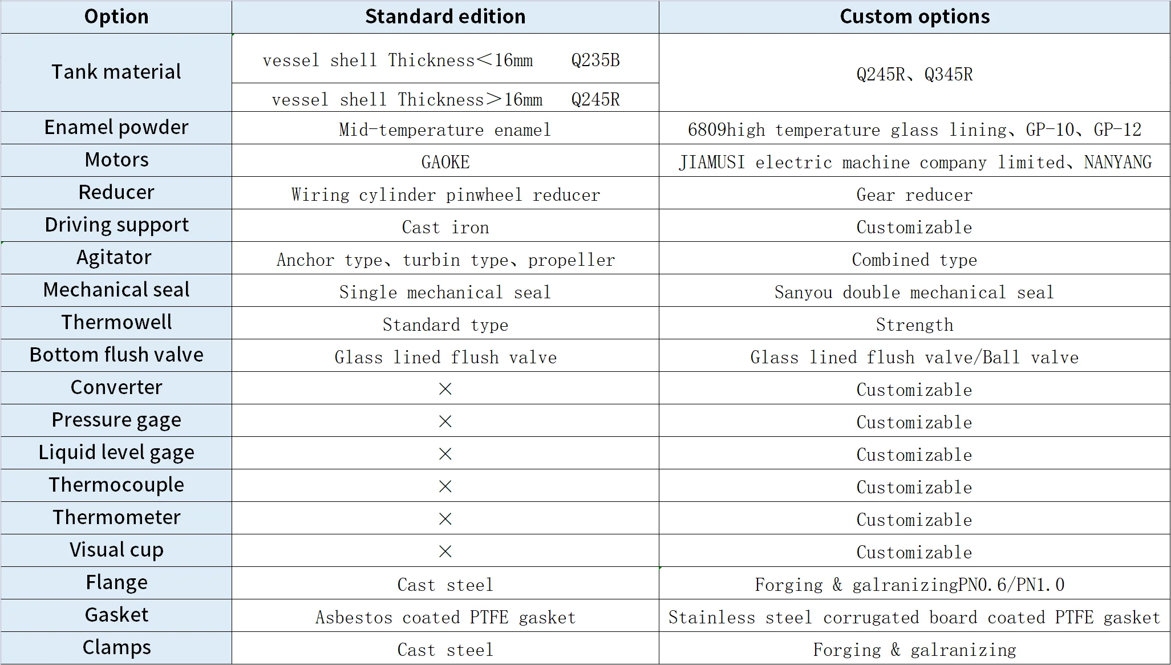Select the 'Bottom flush valve' row label
The width and height of the screenshot is (1171, 665).
pyautogui.click(x=116, y=355)
